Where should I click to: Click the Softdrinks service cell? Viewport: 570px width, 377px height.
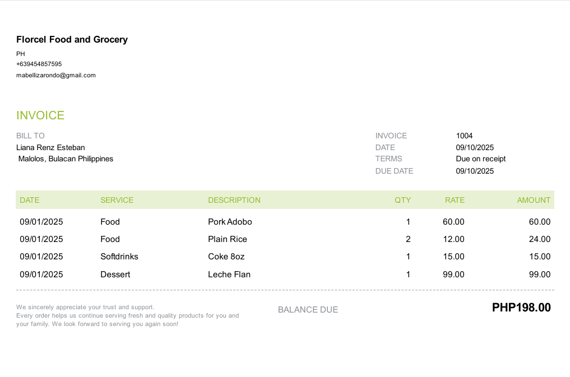point(119,257)
